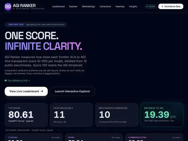This screenshot has width=188, height=141.
Task: Click the 13% weight label
Action: click(176, 137)
